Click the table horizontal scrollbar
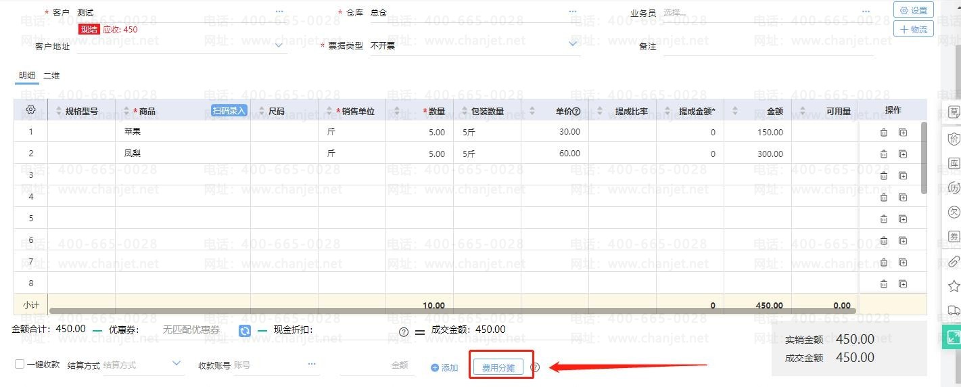The height and width of the screenshot is (387, 961). [452, 311]
